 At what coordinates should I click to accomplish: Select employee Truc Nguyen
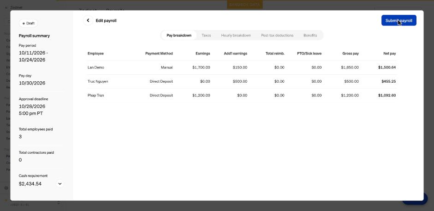(x=98, y=81)
